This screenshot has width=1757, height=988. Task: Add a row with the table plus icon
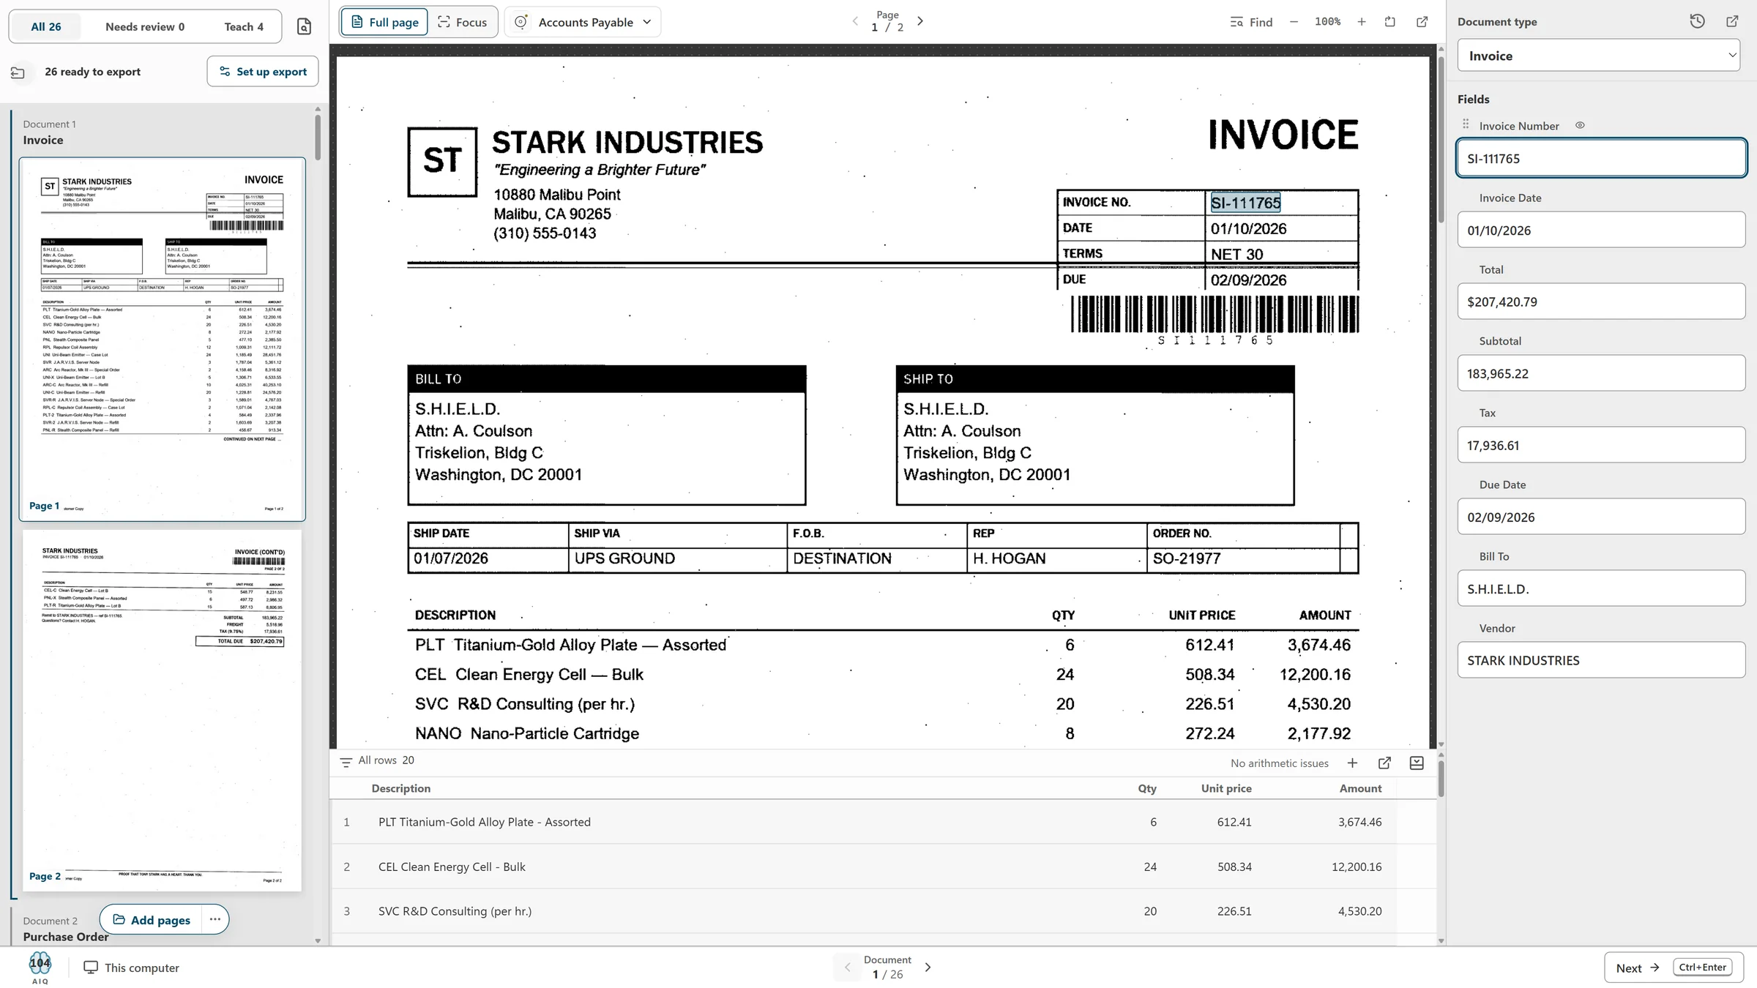pyautogui.click(x=1352, y=763)
